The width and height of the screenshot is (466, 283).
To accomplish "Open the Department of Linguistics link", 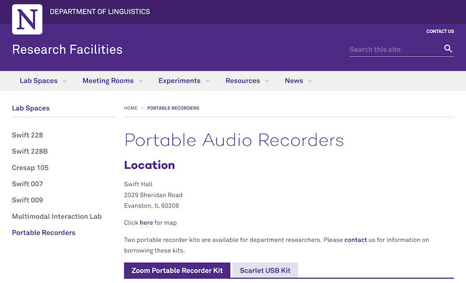I will (x=100, y=12).
